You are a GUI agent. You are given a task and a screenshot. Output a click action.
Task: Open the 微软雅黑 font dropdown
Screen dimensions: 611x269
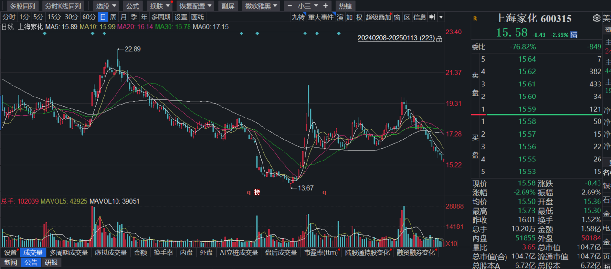coord(261,6)
